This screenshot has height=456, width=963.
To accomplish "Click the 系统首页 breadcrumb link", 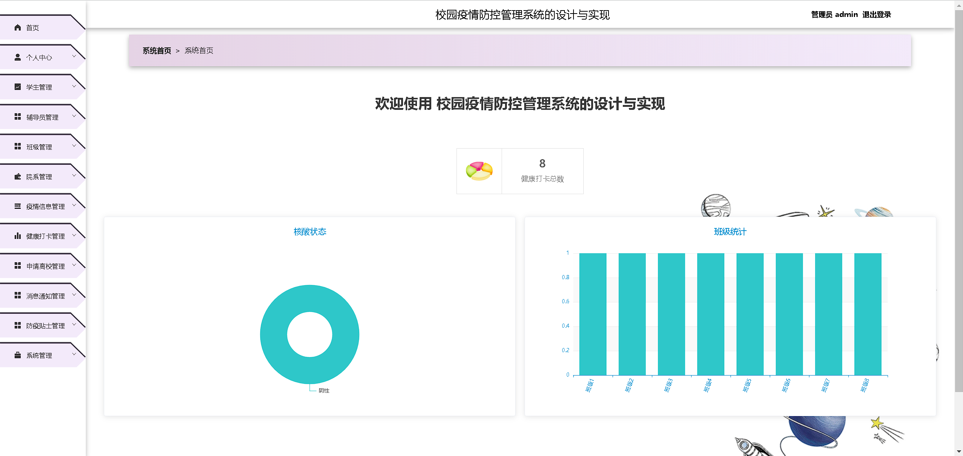I will [x=157, y=51].
